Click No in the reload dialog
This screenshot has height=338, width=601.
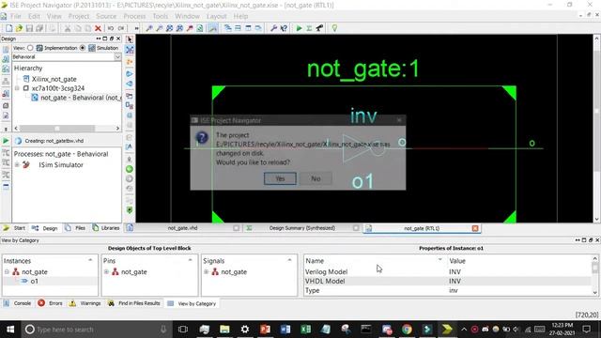pos(316,178)
